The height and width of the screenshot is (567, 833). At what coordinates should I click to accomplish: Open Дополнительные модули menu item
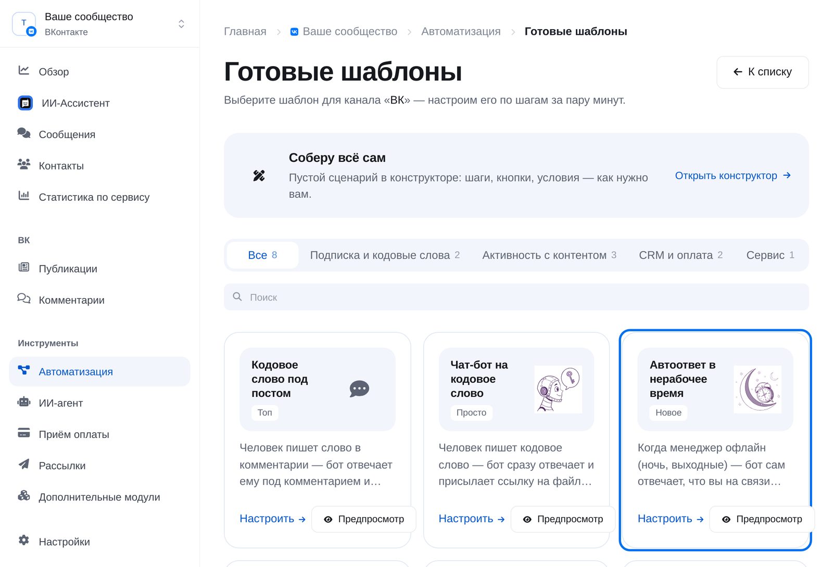click(x=99, y=497)
